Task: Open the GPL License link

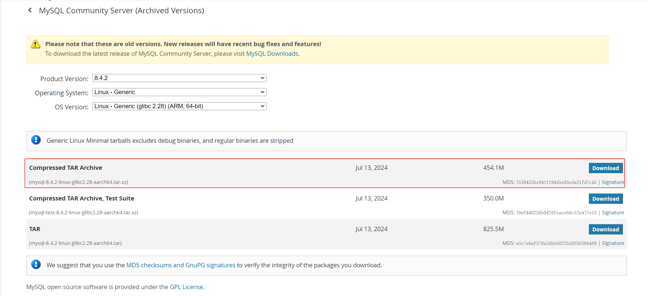Action: click(x=186, y=287)
